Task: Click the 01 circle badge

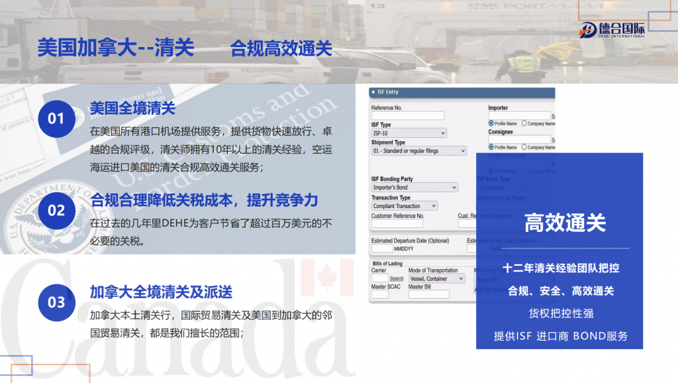Action: pos(56,119)
